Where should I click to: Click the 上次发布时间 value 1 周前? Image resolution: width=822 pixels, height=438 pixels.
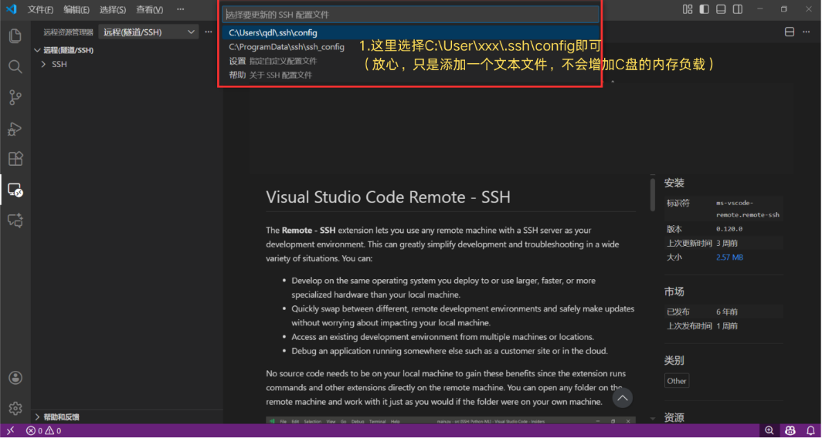click(x=727, y=326)
